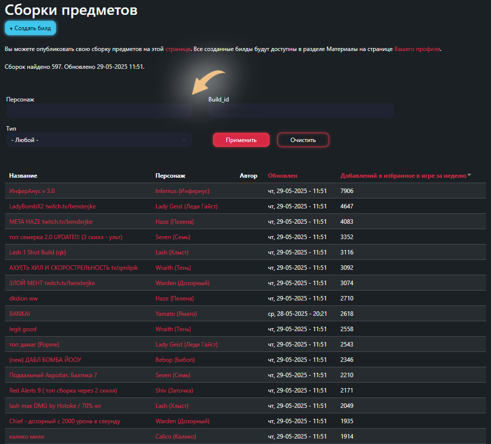Click the Очистить button
The height and width of the screenshot is (444, 491).
303,140
